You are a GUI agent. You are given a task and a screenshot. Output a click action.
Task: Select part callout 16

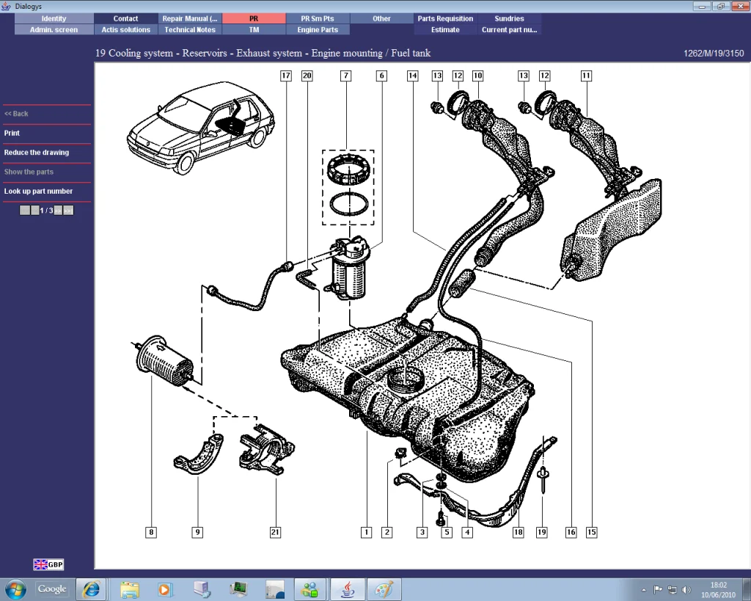click(571, 532)
